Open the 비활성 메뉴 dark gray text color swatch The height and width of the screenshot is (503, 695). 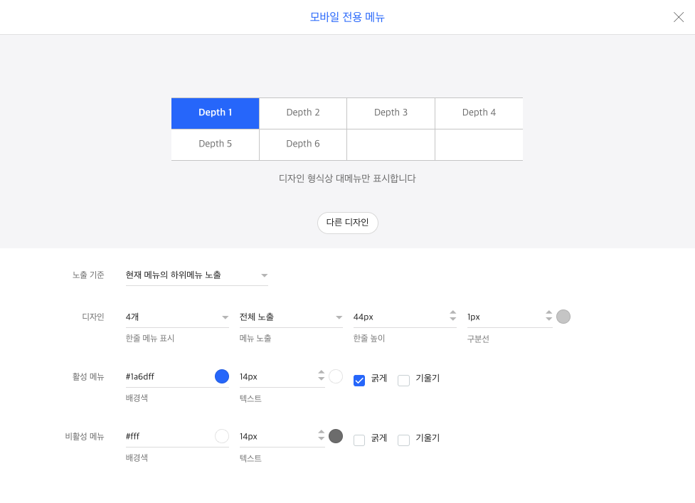pos(336,436)
